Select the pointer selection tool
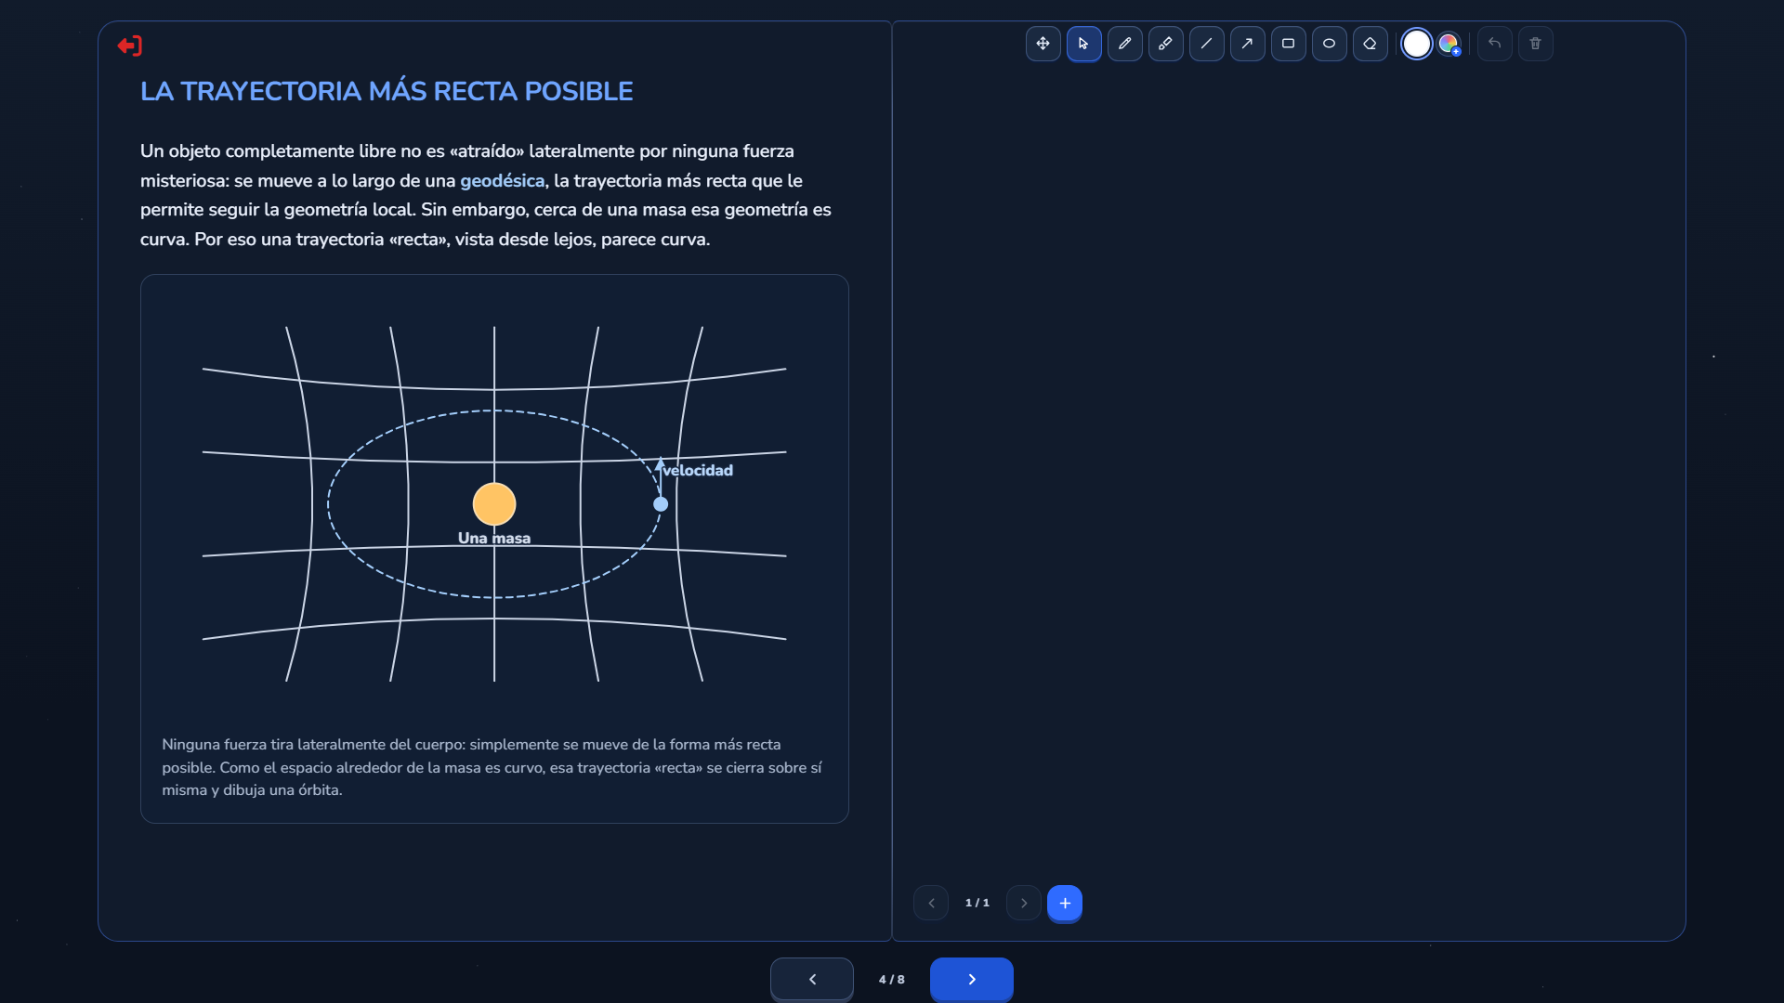This screenshot has height=1003, width=1784. click(1083, 44)
